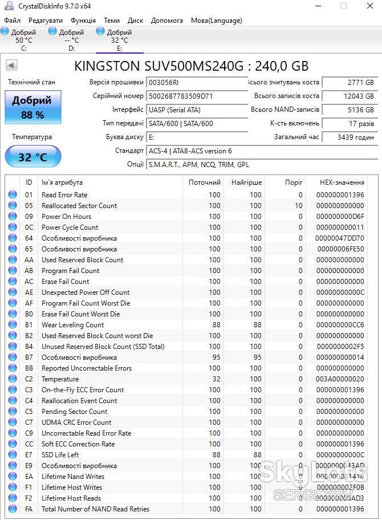
Task: Click the HEX-значення column header
Action: coord(342,182)
